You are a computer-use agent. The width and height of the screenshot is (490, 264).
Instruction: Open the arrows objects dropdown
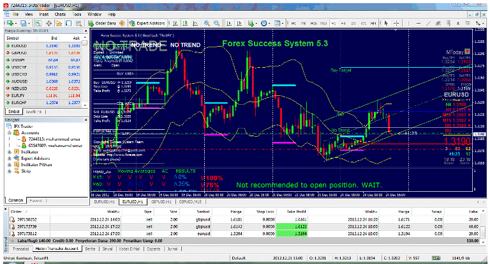click(x=479, y=23)
